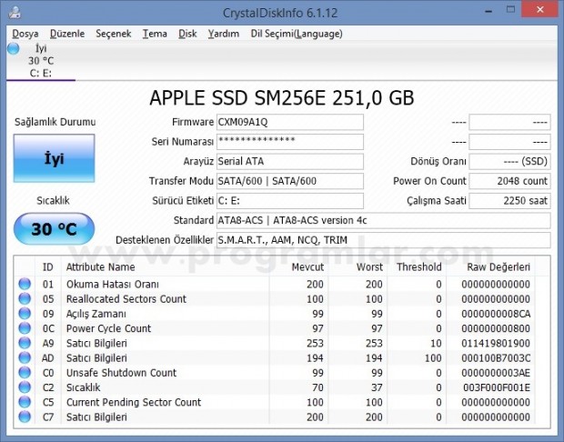Click the Attribute Name column header
Viewport: 564px width, 442px height.
pos(165,266)
